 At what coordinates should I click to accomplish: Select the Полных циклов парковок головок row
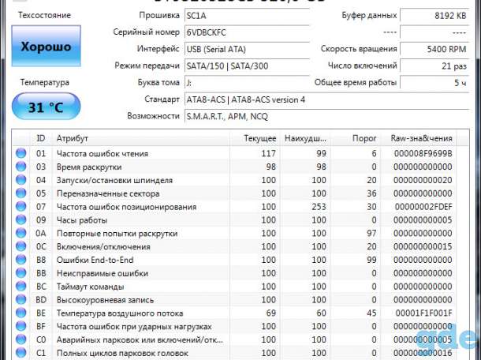click(x=235, y=353)
